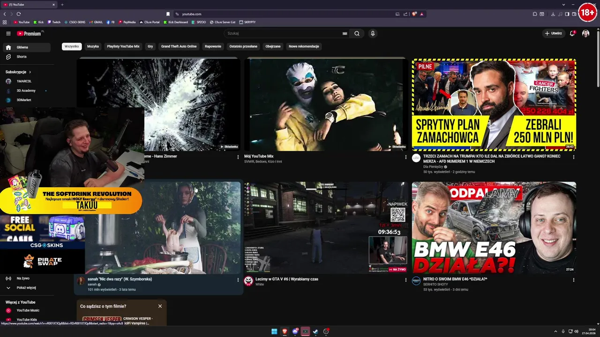
Task: Select the Nowe rekomendacje chip
Action: click(x=304, y=46)
